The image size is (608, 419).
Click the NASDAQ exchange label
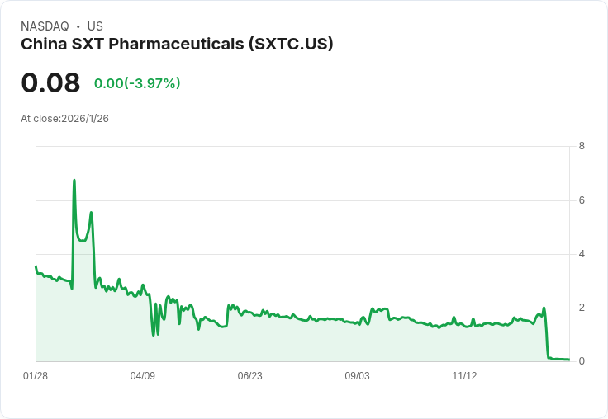pos(45,26)
